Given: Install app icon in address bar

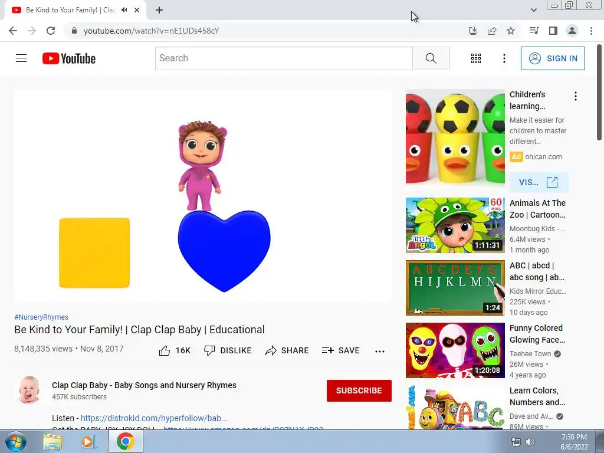Looking at the screenshot, I should pos(473,31).
